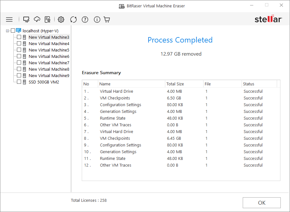
Task: Pick New Virtual Machine8 in the tree
Action: 49,69
